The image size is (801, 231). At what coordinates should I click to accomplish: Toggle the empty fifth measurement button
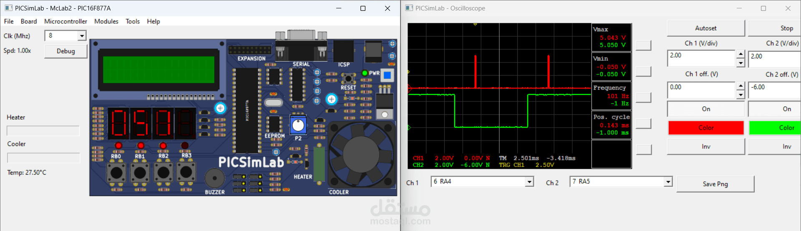click(644, 149)
